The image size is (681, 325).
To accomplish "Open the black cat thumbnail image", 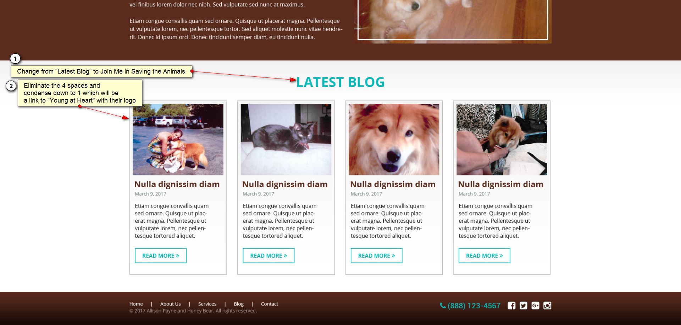I will click(x=286, y=139).
